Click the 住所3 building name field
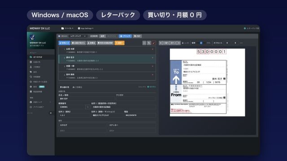 click(x=107, y=115)
